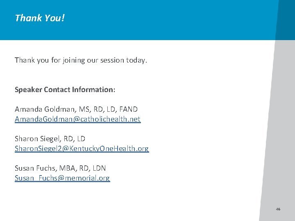Click the "Thank you for joining our session" sentence
The image size is (295, 221).
click(81, 60)
